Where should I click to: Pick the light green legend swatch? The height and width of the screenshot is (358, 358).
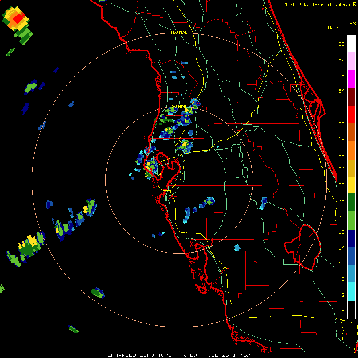click(351, 220)
